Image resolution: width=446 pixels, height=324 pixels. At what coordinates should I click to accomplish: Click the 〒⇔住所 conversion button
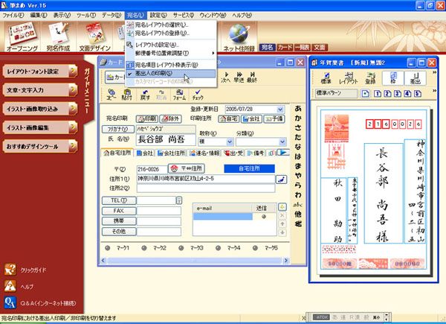pos(187,168)
